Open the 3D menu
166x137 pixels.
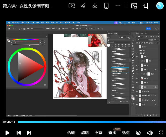coord(57,23)
